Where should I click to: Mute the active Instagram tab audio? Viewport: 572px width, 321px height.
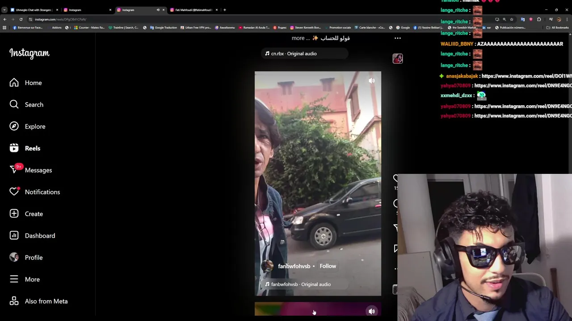(x=158, y=10)
